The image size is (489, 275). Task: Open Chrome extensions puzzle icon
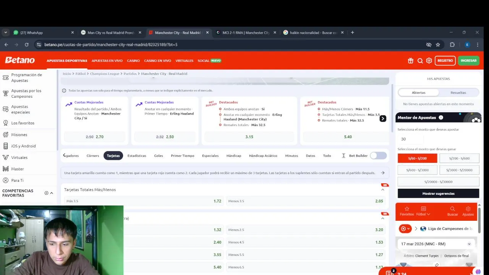point(452,45)
